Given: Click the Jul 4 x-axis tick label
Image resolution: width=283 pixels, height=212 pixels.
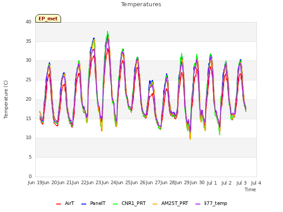Looking at the screenshot, I should (x=256, y=183).
